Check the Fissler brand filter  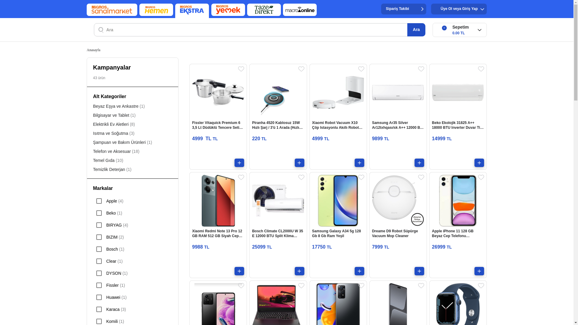pos(99,285)
